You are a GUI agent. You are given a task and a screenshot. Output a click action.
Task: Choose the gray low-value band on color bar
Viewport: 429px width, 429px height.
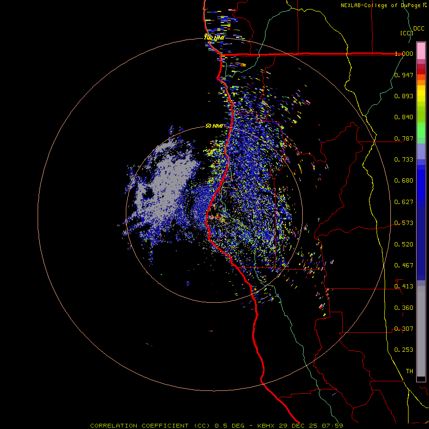tap(421, 331)
